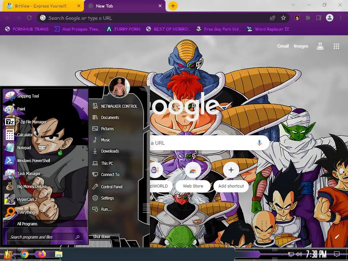Click the Shut down button

point(102,237)
